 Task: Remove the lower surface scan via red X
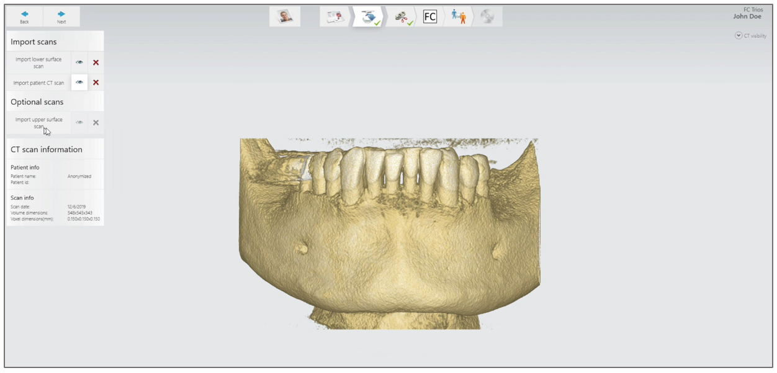[94, 62]
